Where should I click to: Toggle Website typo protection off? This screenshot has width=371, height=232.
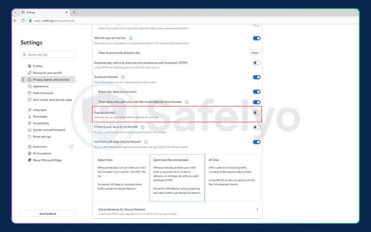pos(256,38)
